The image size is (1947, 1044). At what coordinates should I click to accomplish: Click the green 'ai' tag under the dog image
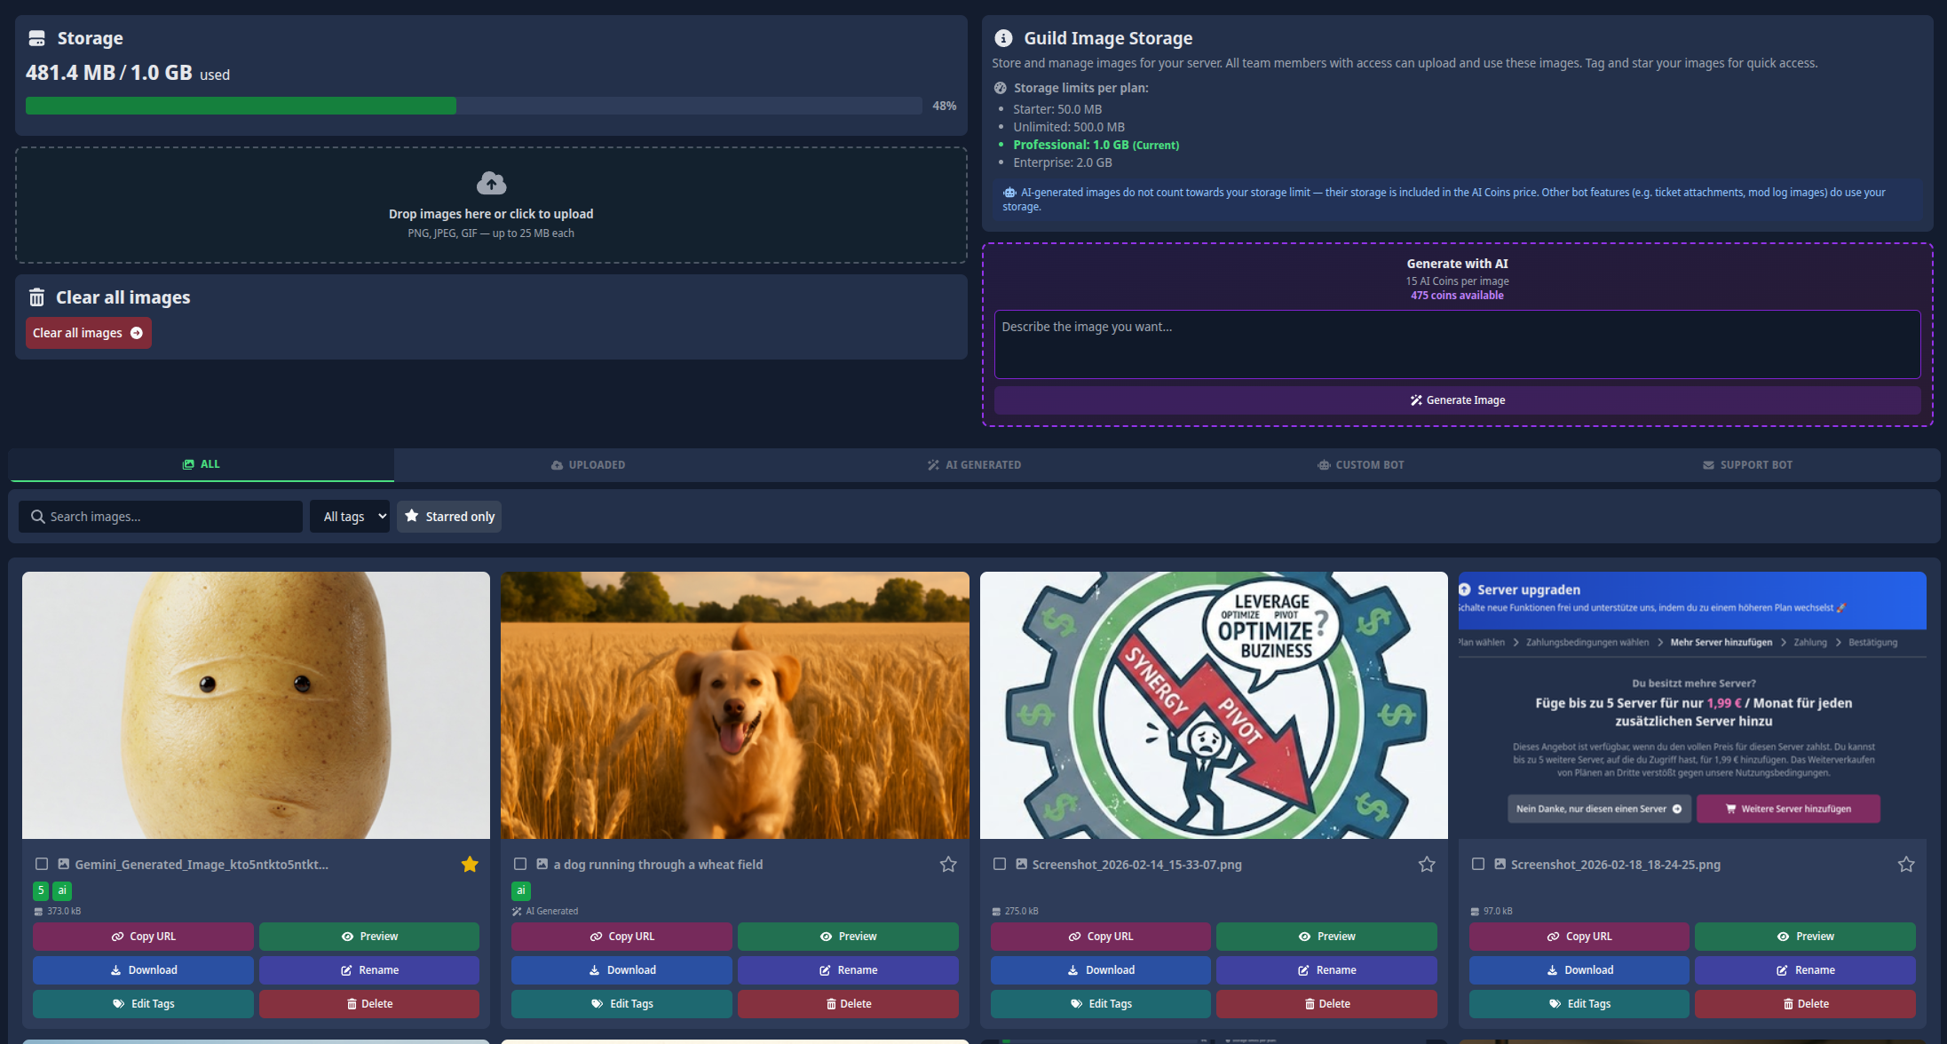pyautogui.click(x=520, y=890)
